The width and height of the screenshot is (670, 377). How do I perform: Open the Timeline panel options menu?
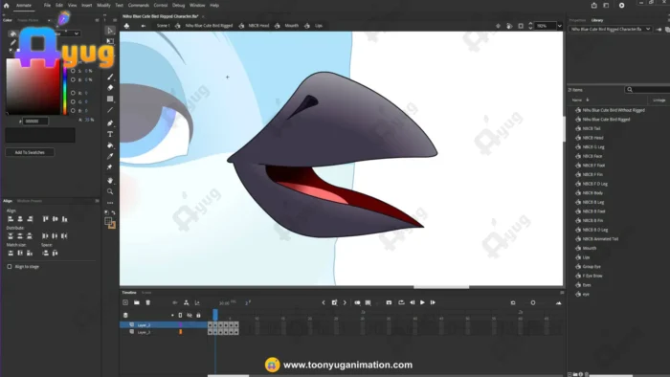[562, 293]
